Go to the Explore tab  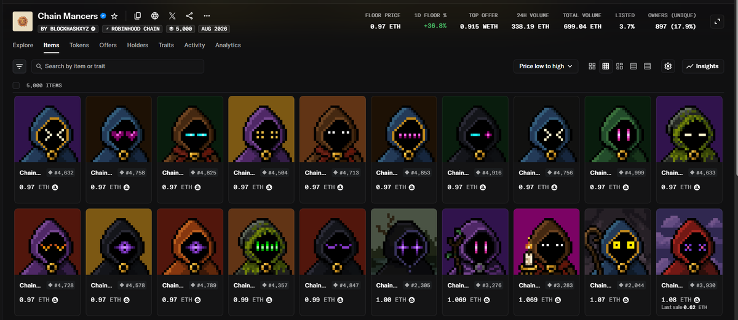pyautogui.click(x=23, y=45)
